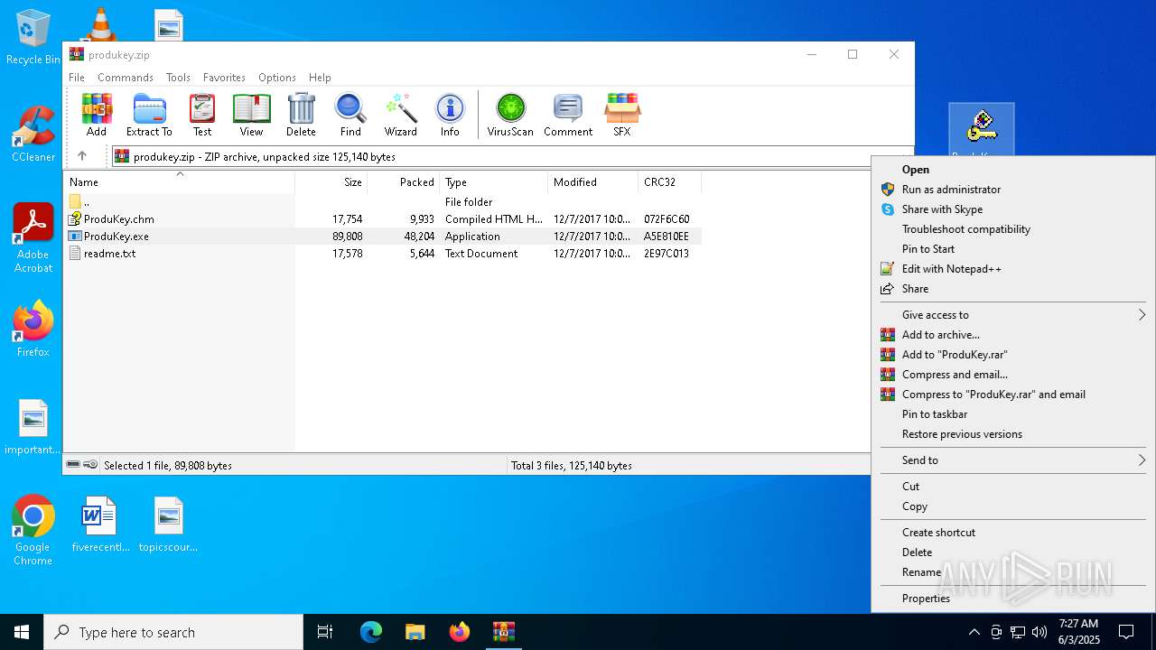This screenshot has height=650, width=1156.
Task: Choose Restore previous versions
Action: click(1012, 434)
